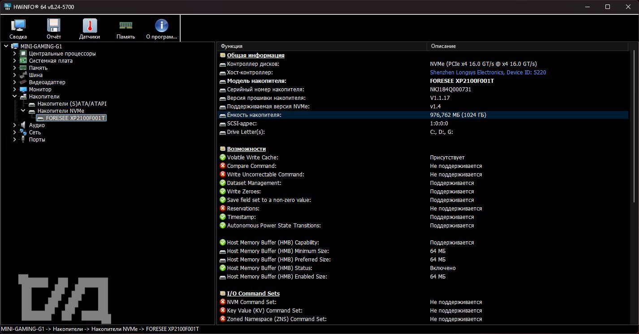This screenshot has height=334, width=639.
Task: Open О программе info icon
Action: coord(161,26)
